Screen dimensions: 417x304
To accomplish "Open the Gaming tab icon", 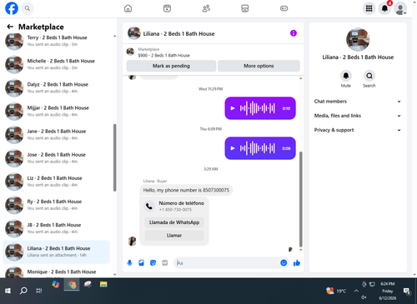I will pyautogui.click(x=284, y=8).
